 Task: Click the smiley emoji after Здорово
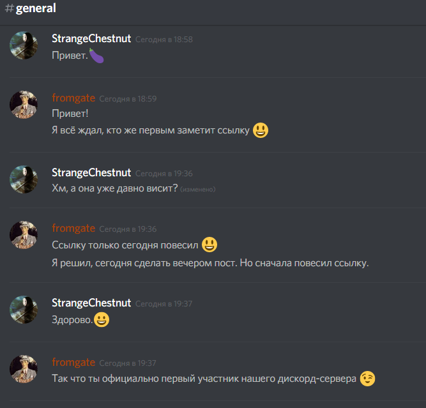click(102, 319)
